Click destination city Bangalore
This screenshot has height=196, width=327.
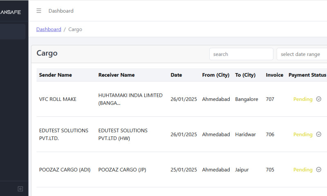coord(246,99)
